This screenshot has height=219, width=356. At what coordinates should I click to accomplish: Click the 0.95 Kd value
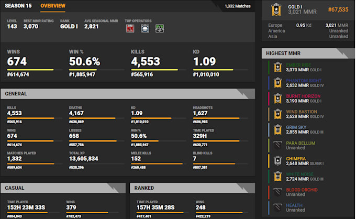point(304,25)
